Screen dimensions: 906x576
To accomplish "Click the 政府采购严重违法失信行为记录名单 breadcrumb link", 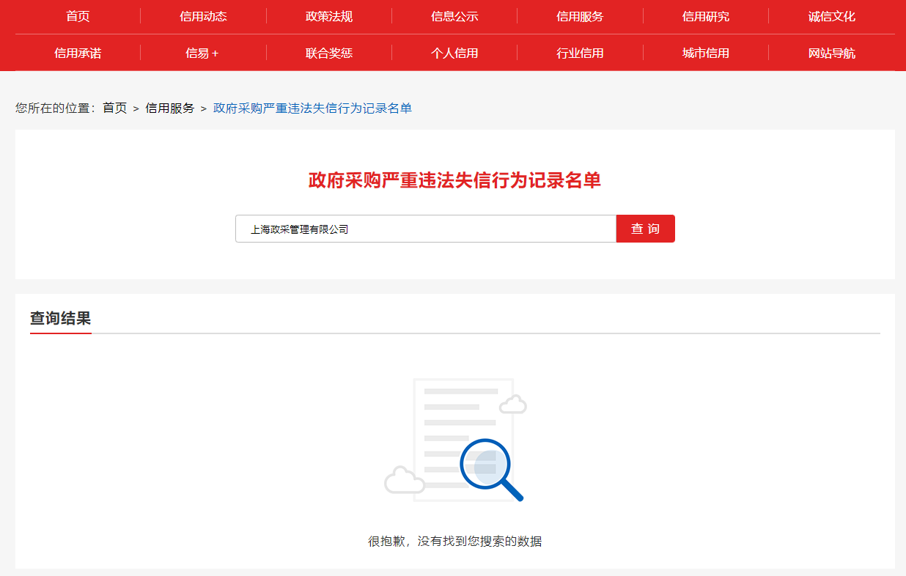I will (x=312, y=108).
